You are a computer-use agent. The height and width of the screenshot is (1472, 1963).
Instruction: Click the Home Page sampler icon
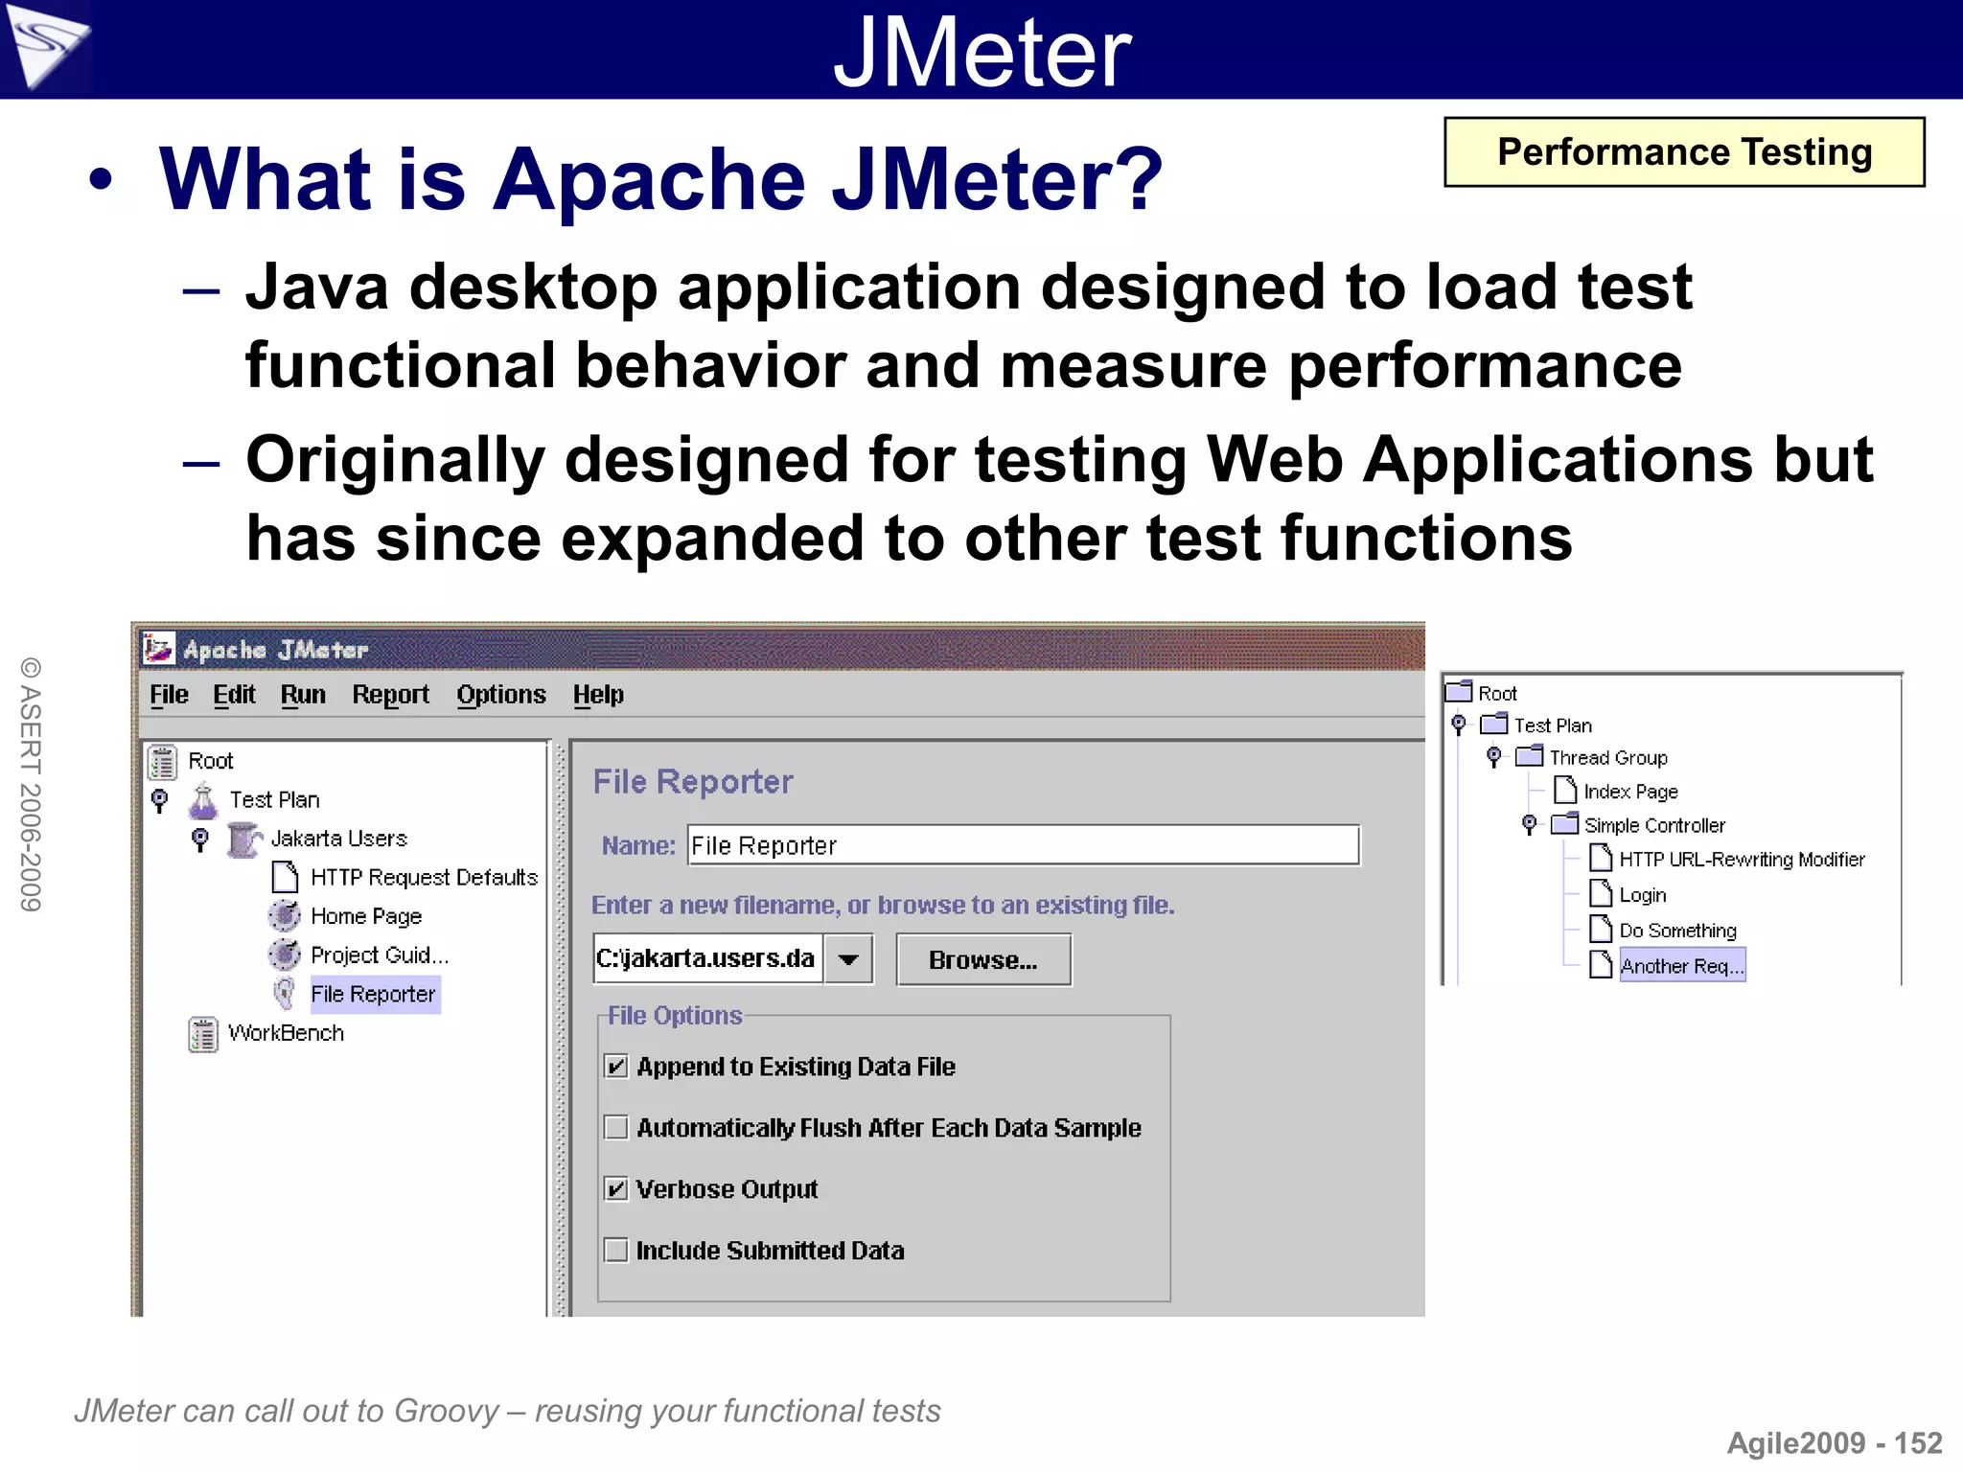tap(284, 916)
